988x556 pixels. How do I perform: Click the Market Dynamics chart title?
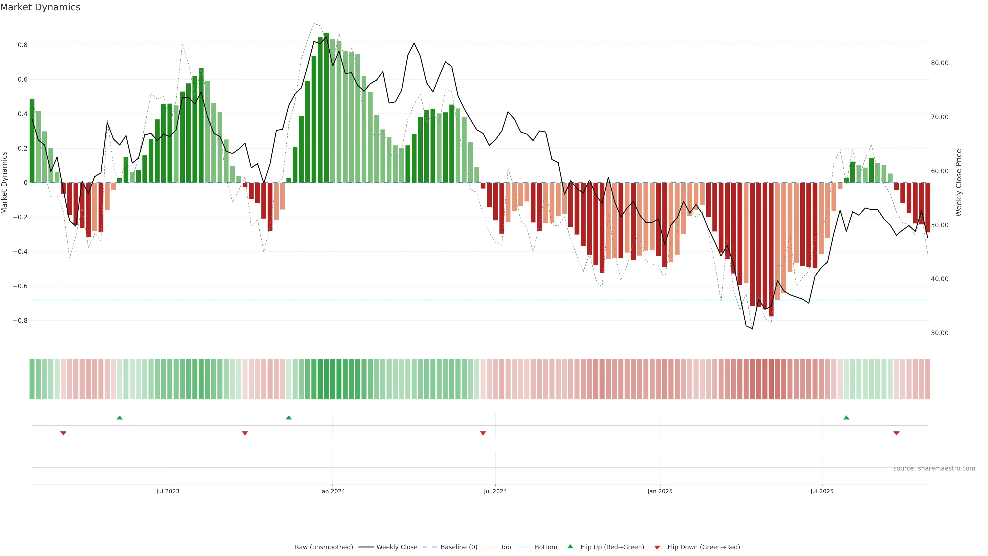click(x=40, y=7)
